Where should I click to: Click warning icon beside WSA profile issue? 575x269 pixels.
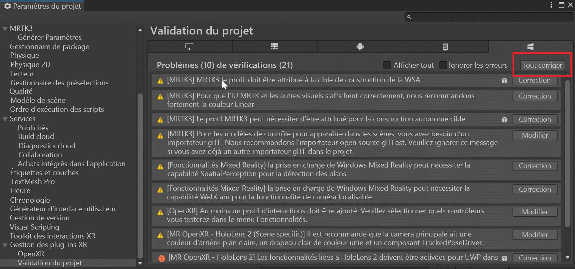tap(160, 81)
